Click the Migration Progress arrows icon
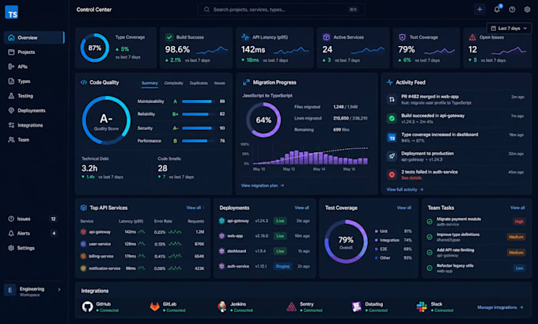The width and height of the screenshot is (538, 324). 246,82
